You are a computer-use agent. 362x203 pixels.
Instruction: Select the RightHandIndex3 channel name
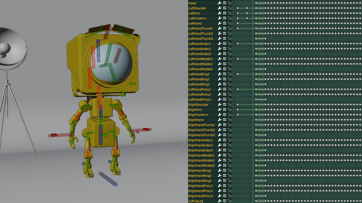[201, 150]
